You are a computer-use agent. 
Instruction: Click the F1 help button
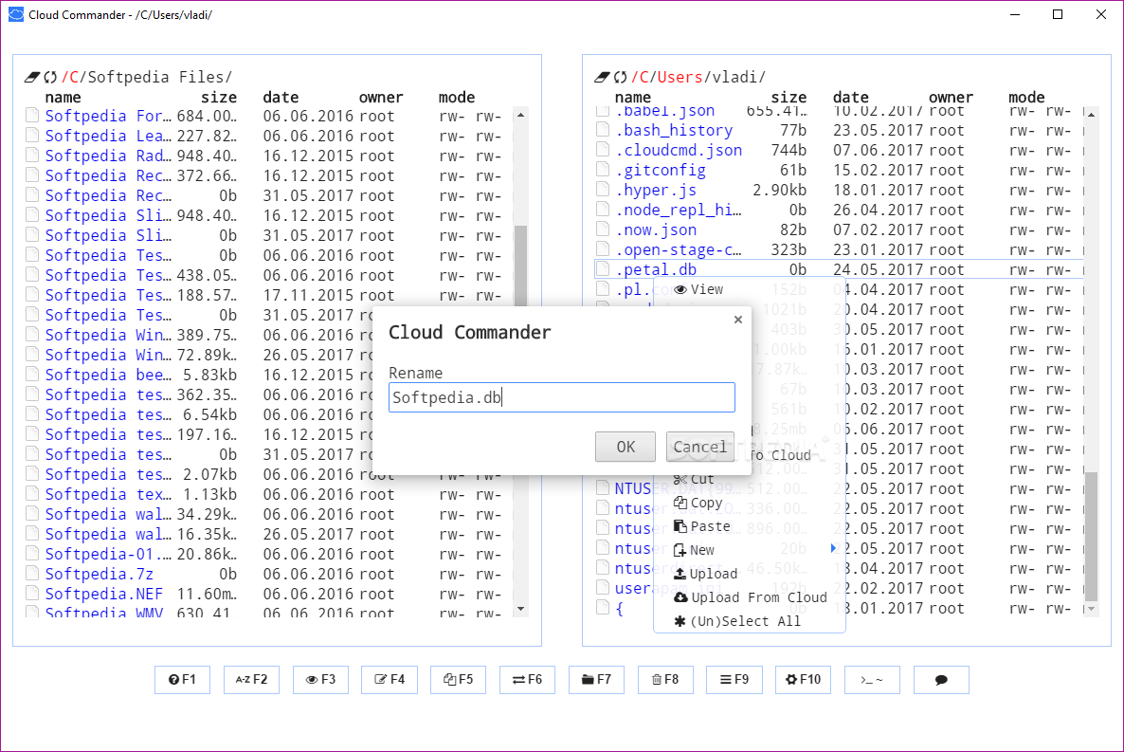pyautogui.click(x=182, y=680)
